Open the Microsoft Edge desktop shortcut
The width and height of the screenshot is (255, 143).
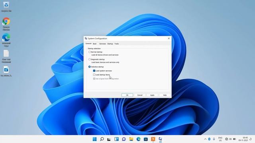click(6, 40)
